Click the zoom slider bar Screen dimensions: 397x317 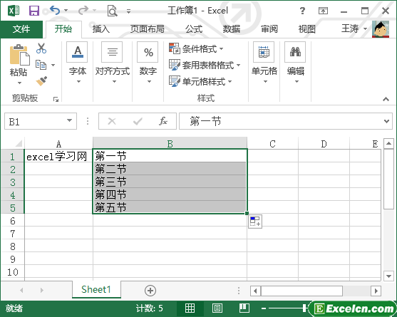pyautogui.click(x=286, y=308)
